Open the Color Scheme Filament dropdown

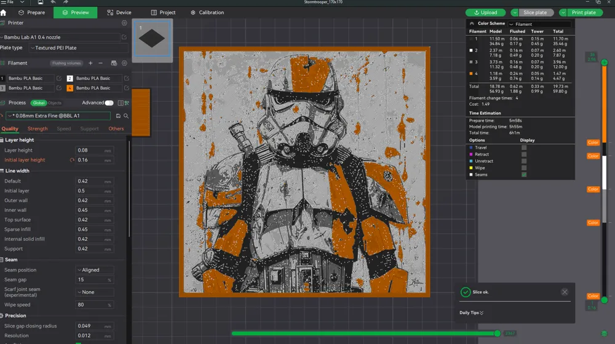tap(539, 24)
